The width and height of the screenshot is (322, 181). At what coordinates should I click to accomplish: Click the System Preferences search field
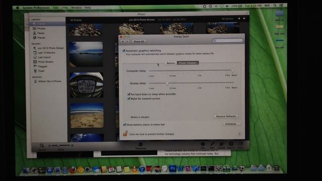(227, 40)
